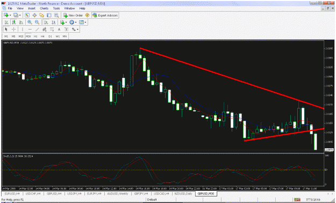Open the Help menu
336x203 pixels.
click(x=82, y=9)
